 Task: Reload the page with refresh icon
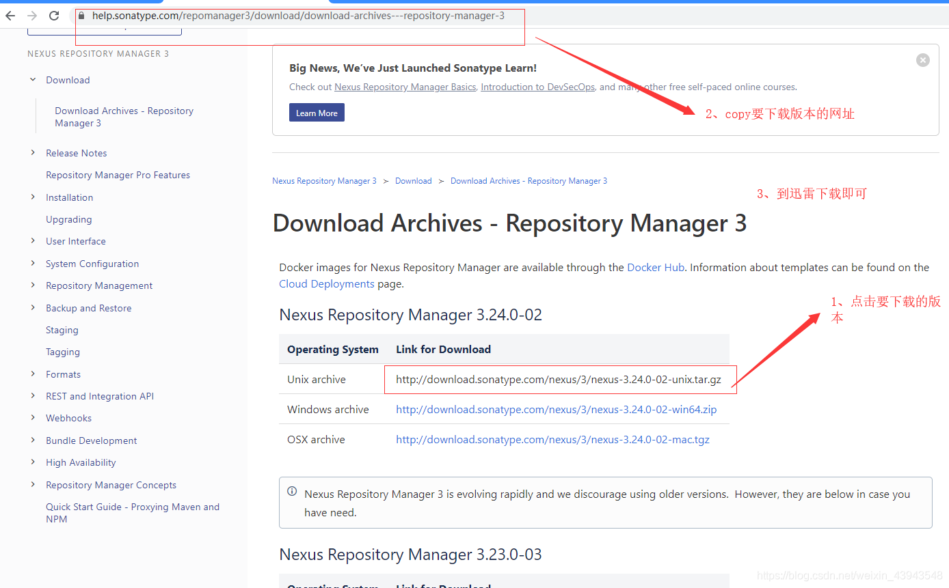(54, 16)
